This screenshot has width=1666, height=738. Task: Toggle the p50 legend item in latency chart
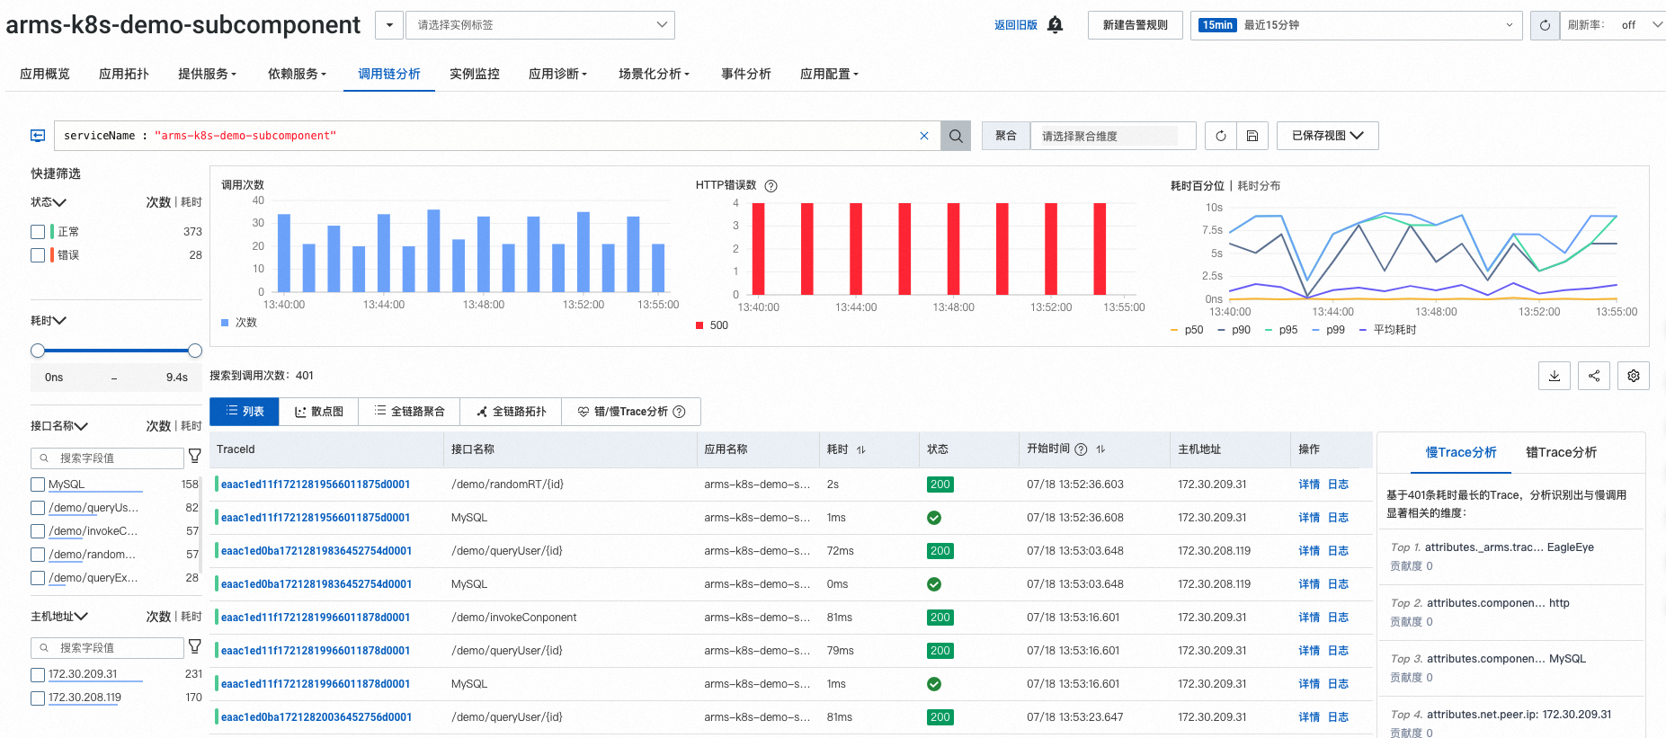pos(1187,330)
